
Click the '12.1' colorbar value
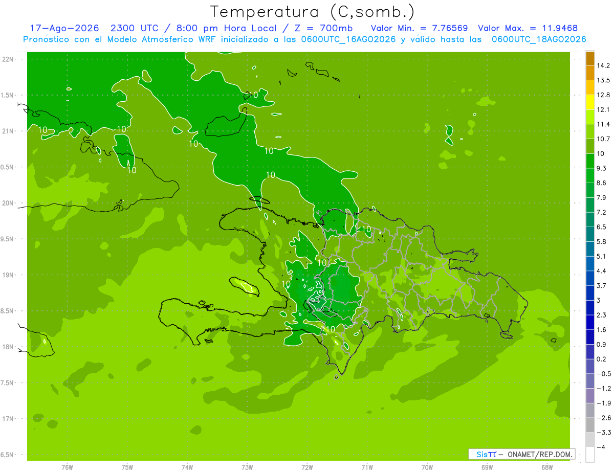pos(604,109)
